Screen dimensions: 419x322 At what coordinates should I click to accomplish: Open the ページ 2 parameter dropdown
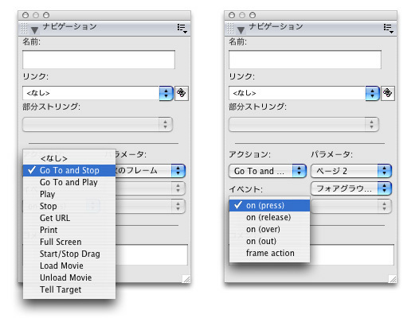[351, 171]
